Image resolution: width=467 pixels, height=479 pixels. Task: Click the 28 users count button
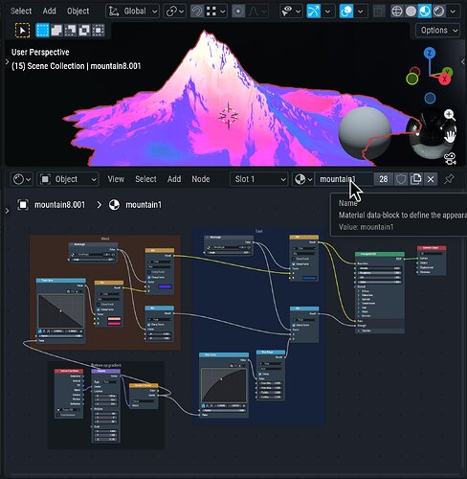coord(384,179)
